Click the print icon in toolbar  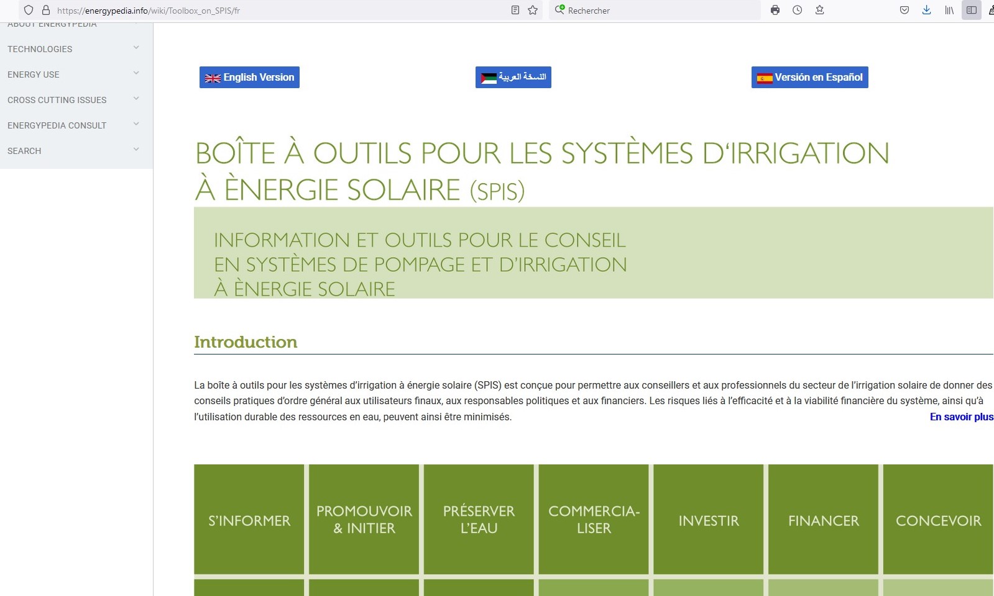pyautogui.click(x=775, y=10)
